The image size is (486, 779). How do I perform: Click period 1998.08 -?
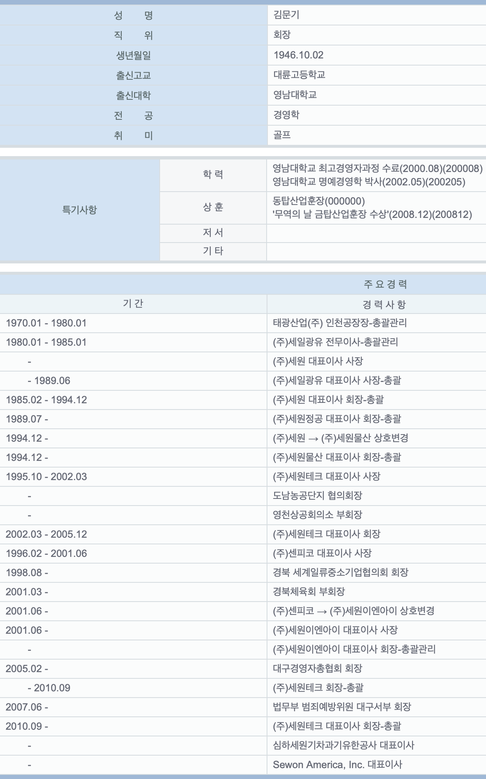tap(27, 573)
